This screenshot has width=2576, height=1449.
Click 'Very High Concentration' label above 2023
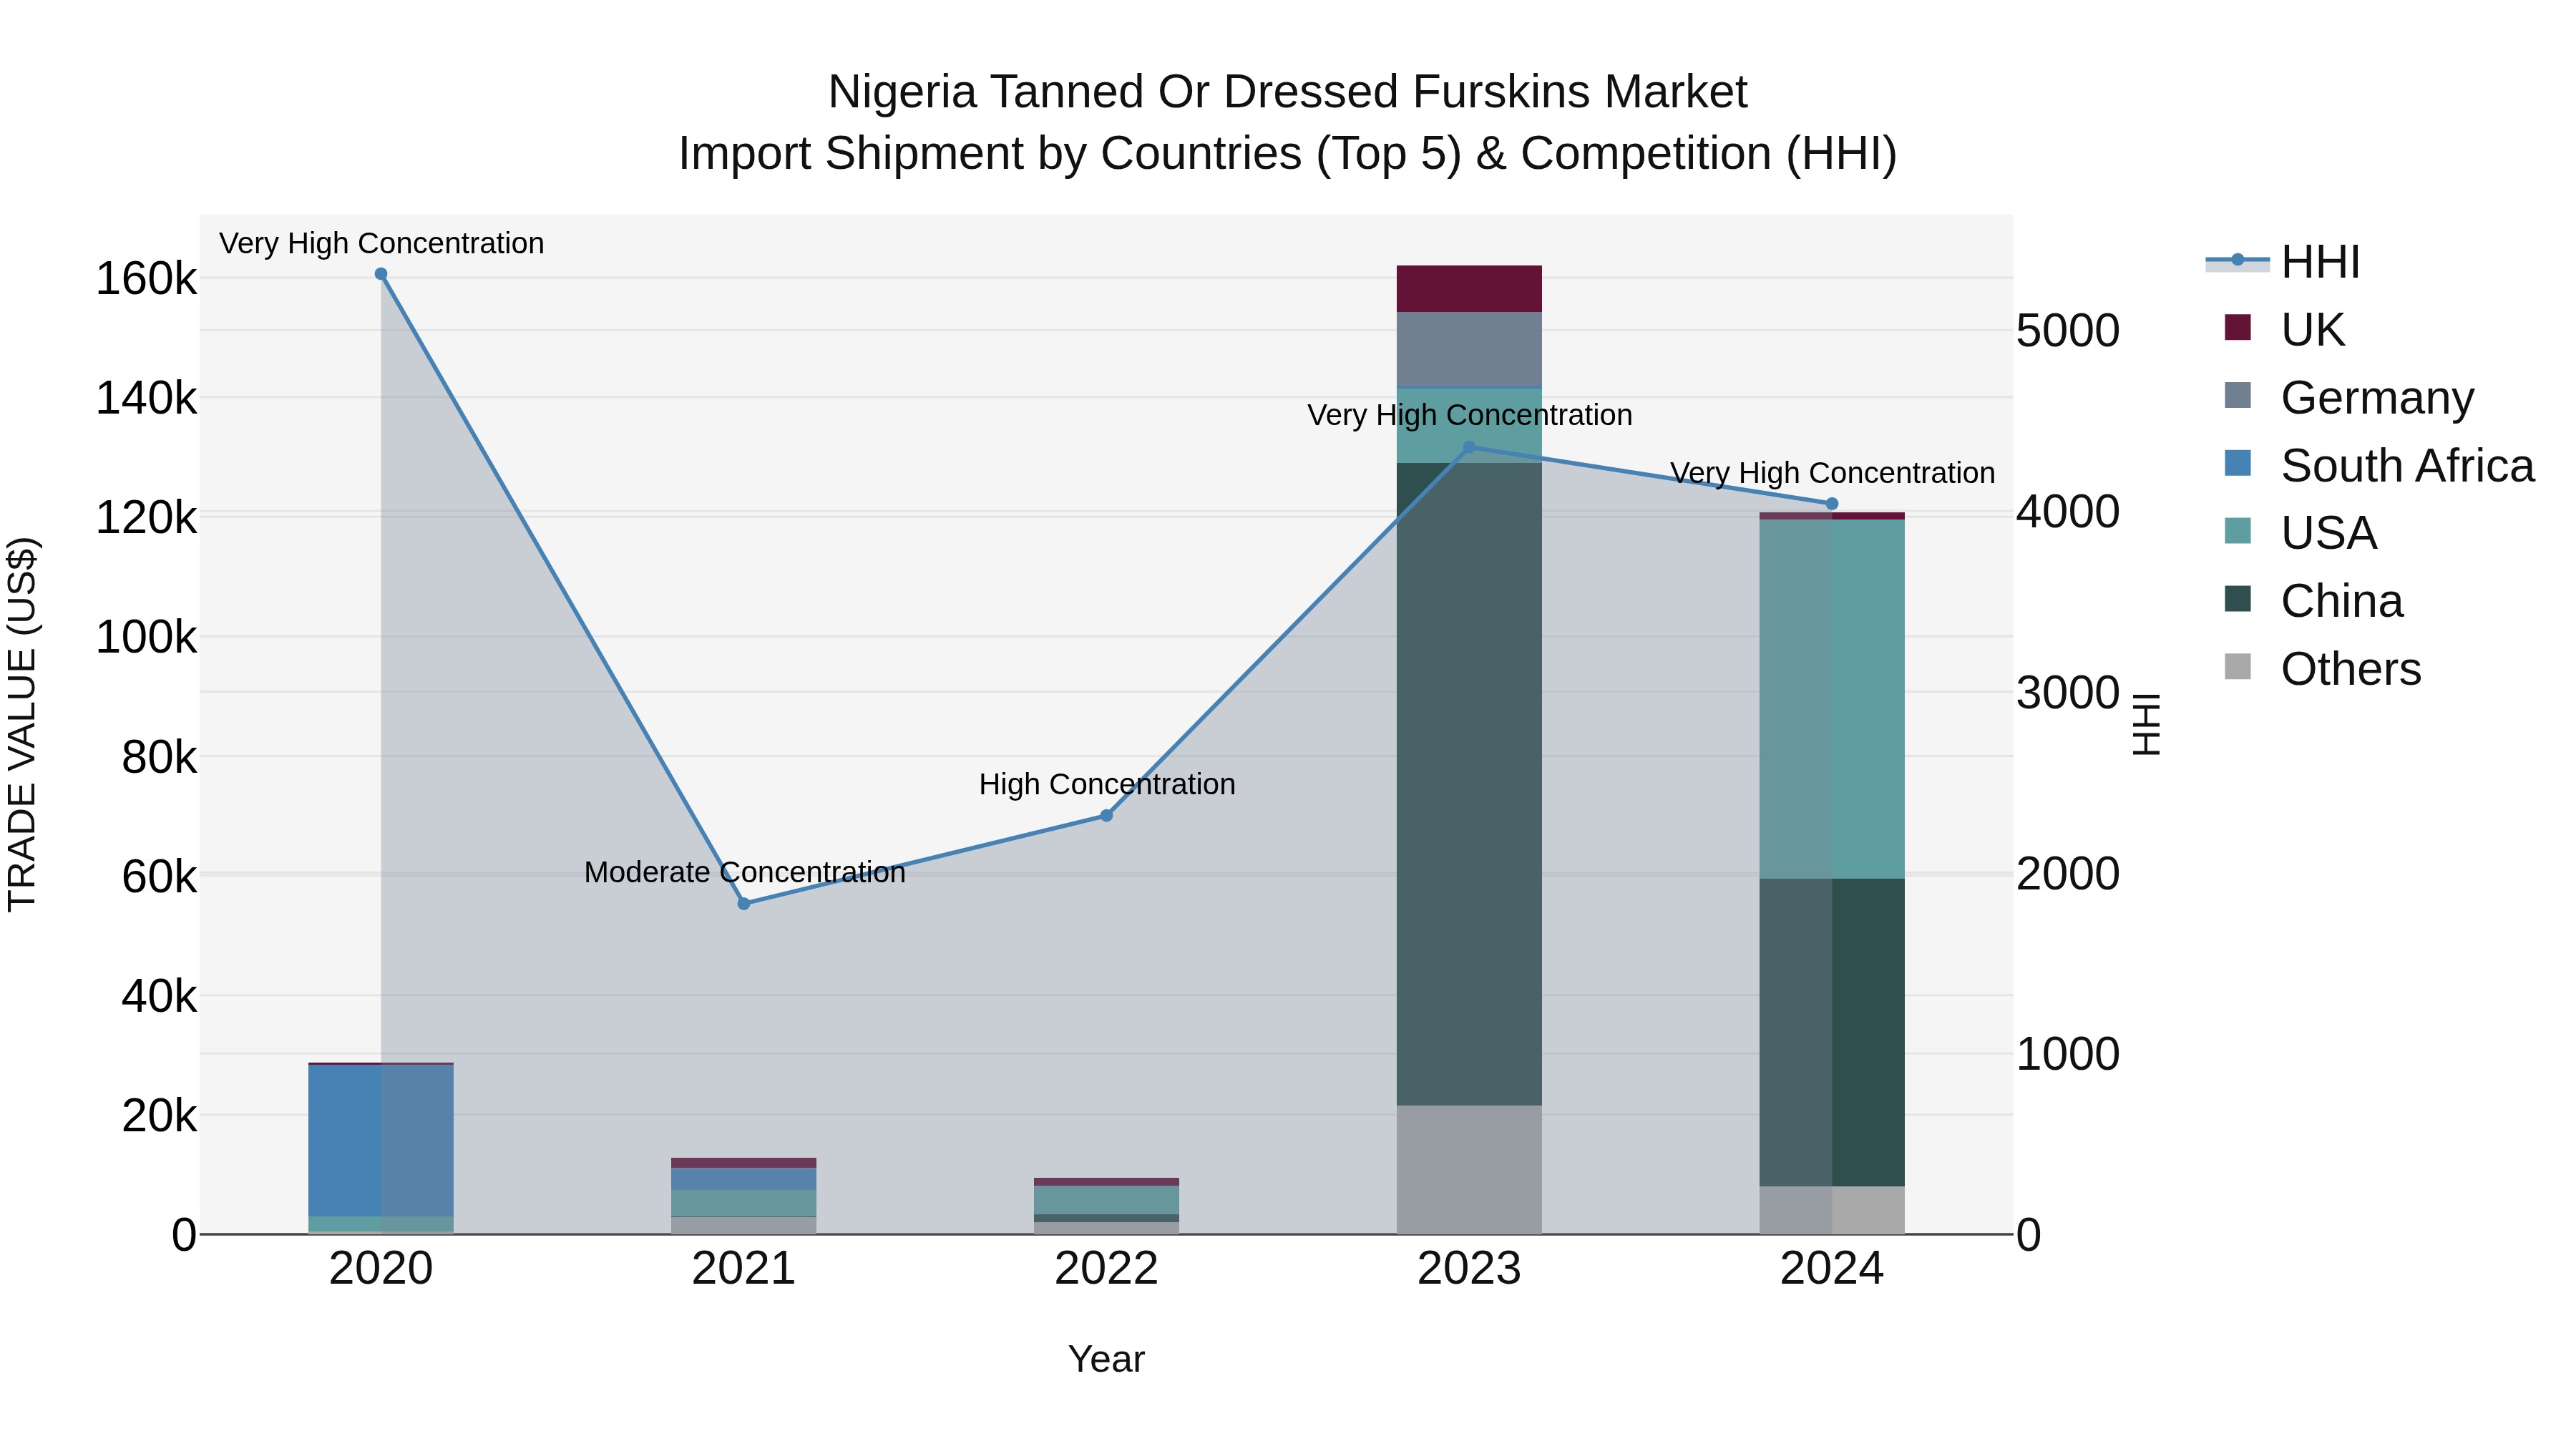pos(1470,415)
